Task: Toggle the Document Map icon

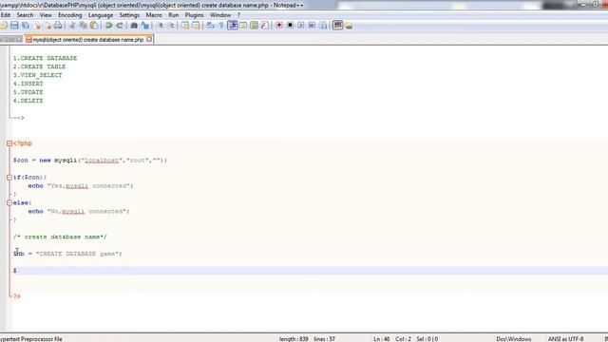Action: coord(254,26)
